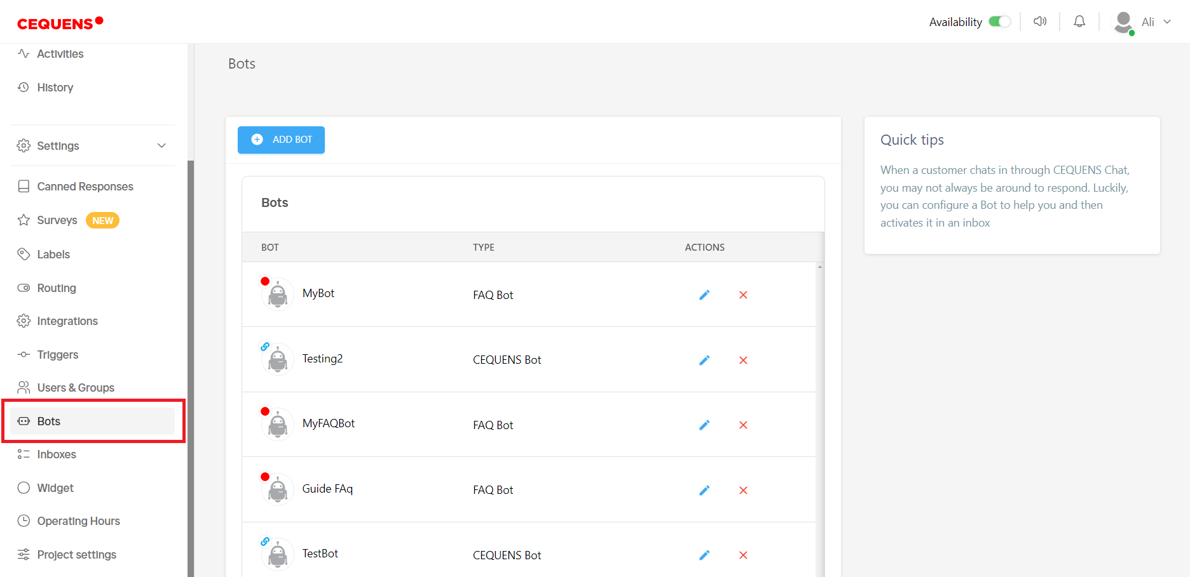Click the Widget circle icon
Screen dimensions: 1190x577
(24, 487)
